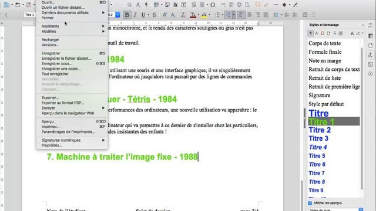Apply Titre 3 style from list
The image size is (376, 211).
(318, 138)
